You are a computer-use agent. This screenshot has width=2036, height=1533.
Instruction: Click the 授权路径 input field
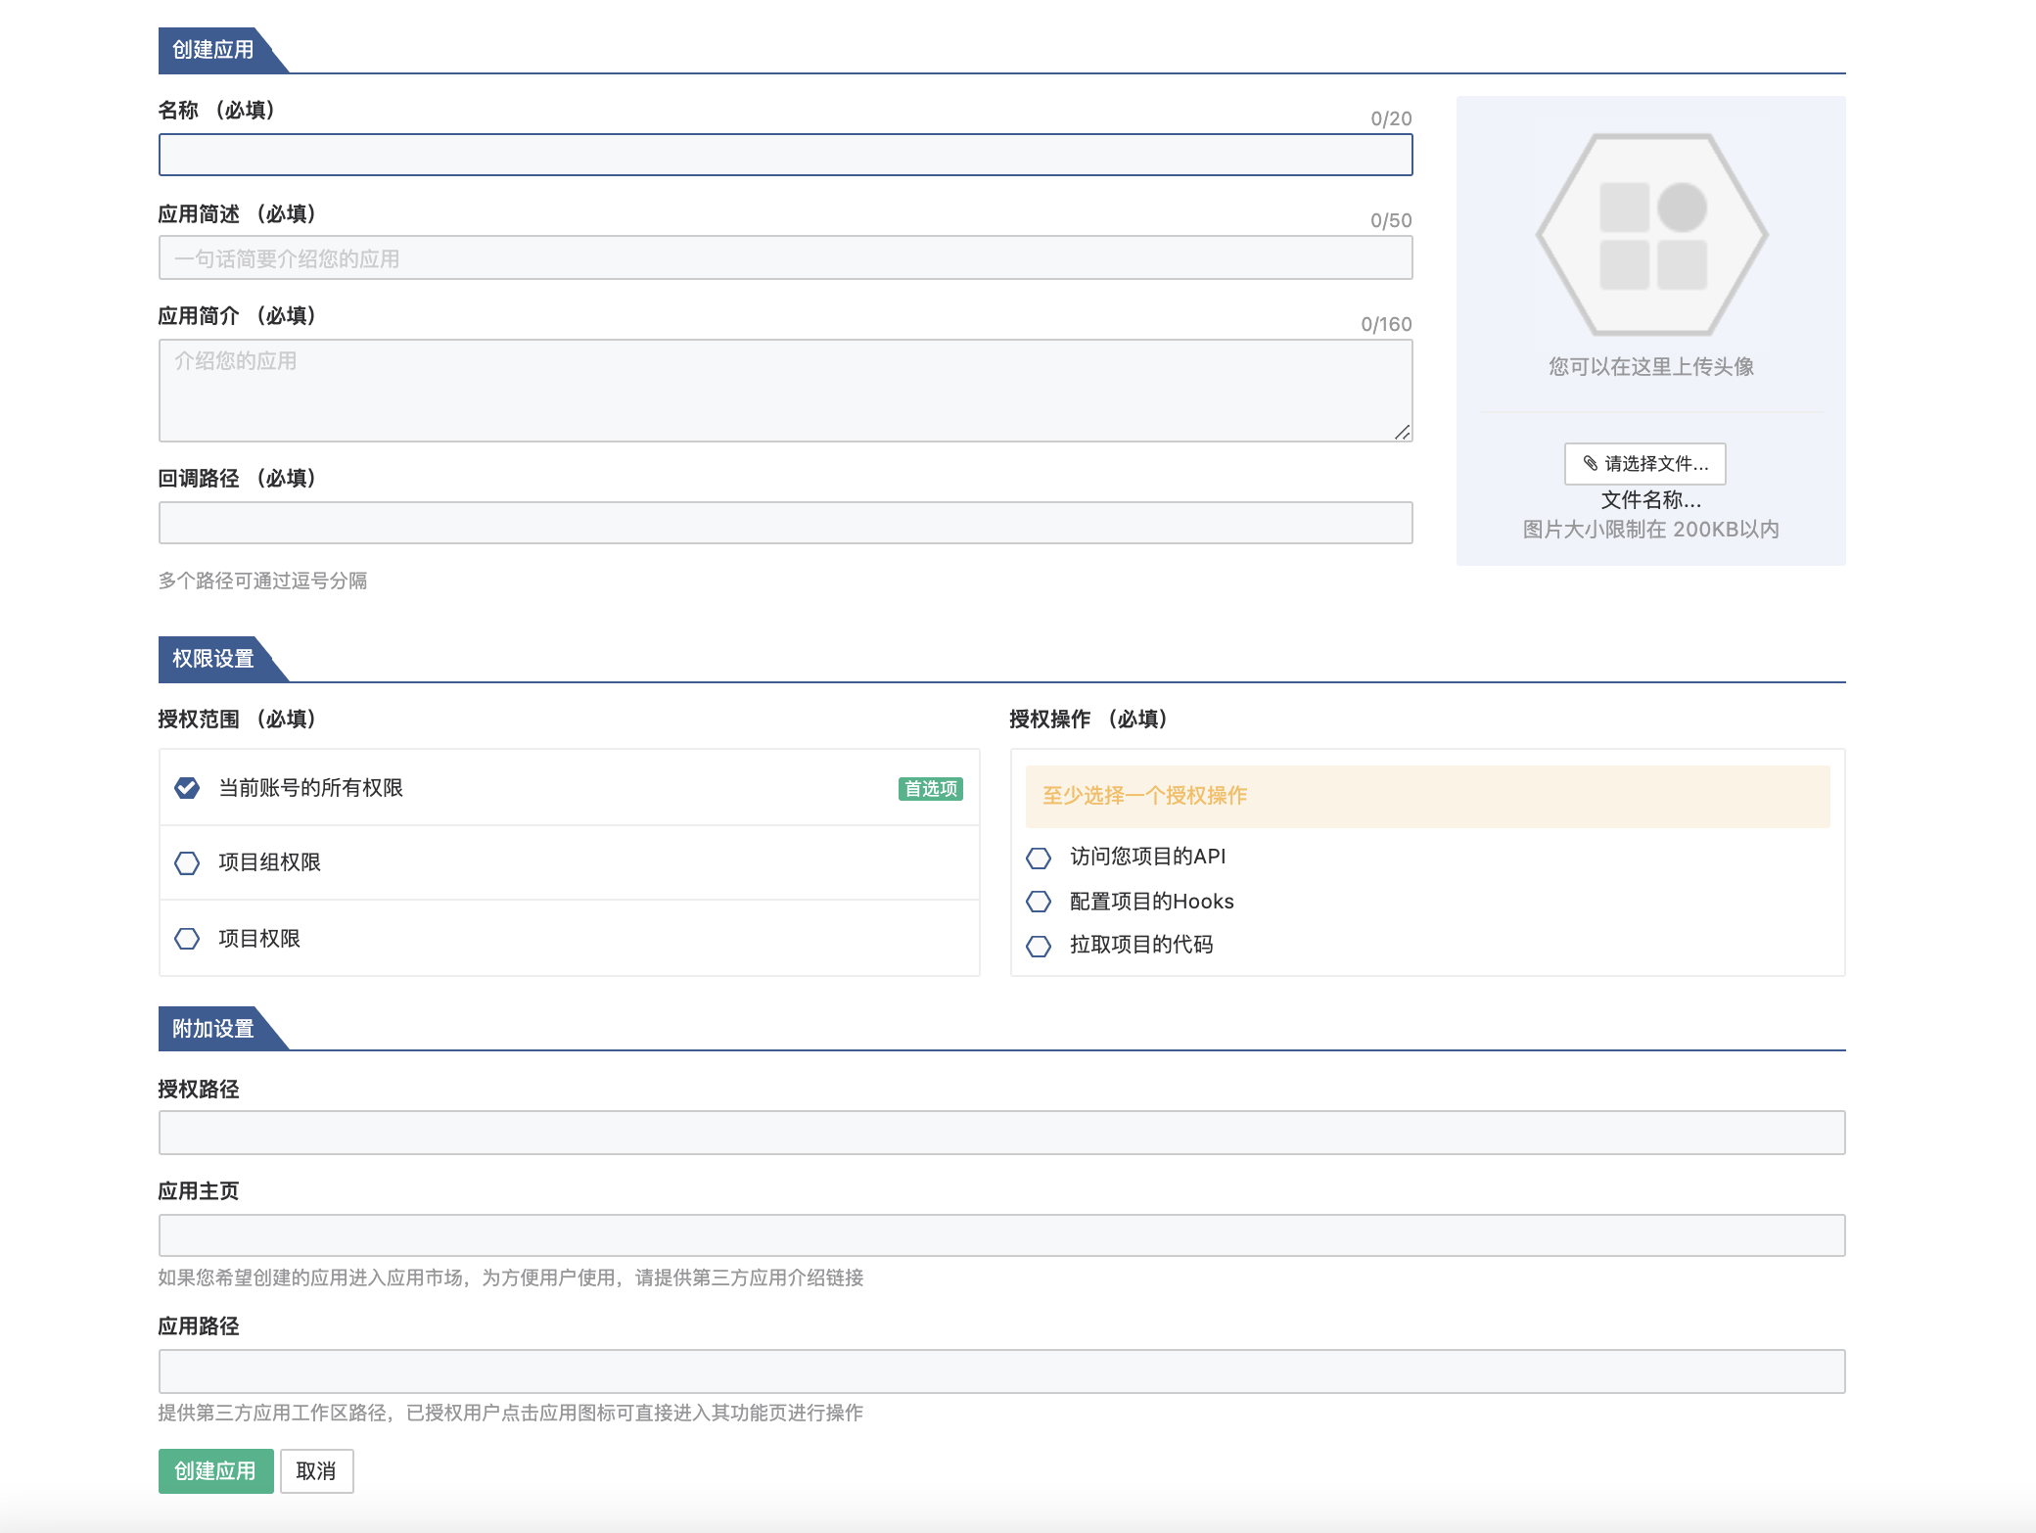[x=1001, y=1133]
